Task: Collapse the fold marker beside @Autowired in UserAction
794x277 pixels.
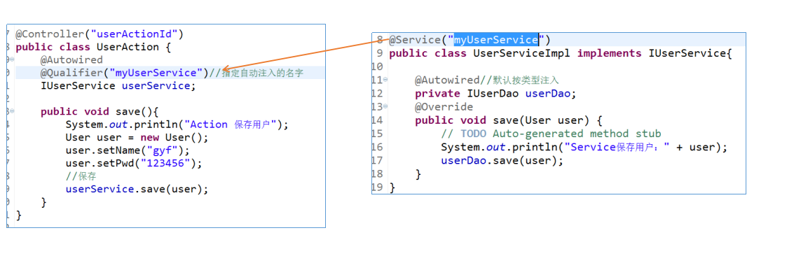Action: pos(12,59)
